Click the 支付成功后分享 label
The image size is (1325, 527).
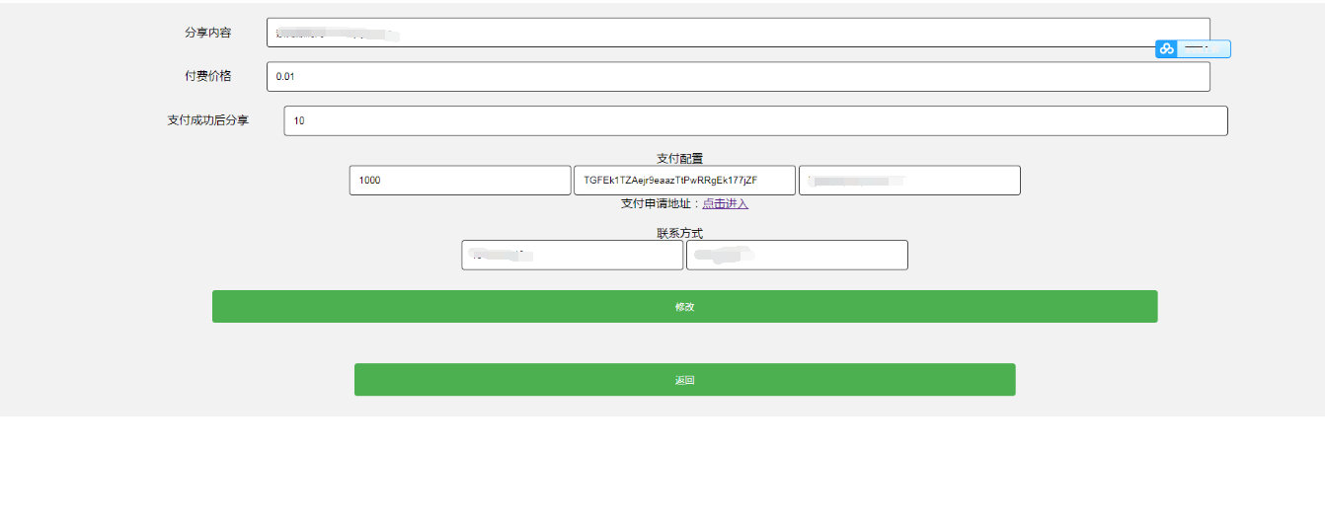click(207, 120)
